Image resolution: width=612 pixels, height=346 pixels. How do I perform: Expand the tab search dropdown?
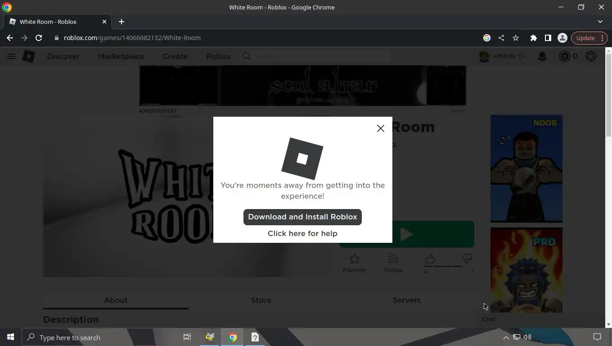click(600, 22)
